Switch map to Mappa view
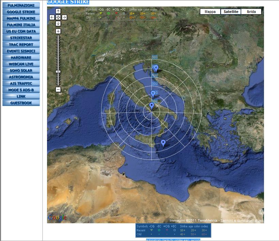This screenshot has height=241, width=279. pyautogui.click(x=210, y=12)
